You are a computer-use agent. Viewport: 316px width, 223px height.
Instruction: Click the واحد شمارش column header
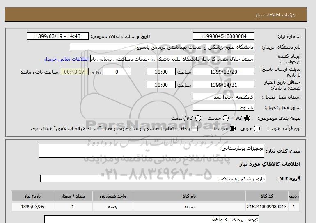pos(113,196)
